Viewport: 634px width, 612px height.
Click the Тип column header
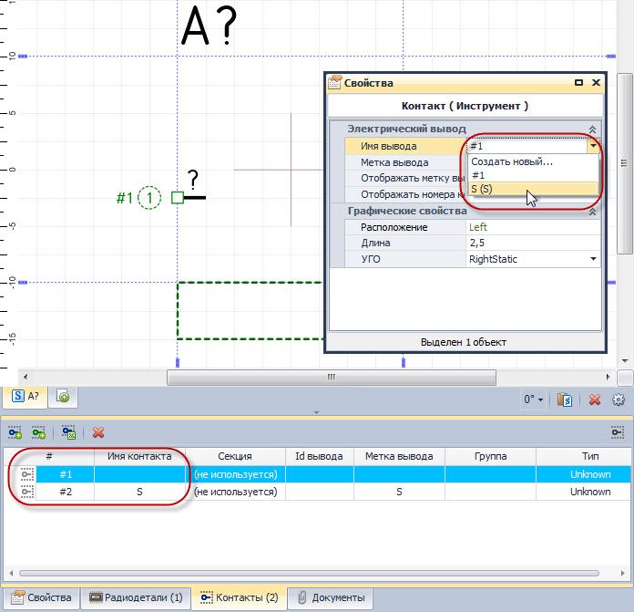(584, 456)
